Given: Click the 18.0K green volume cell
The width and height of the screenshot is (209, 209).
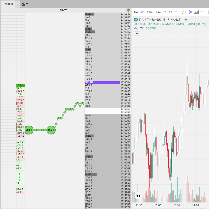Looking at the screenshot, I should pos(20,85).
